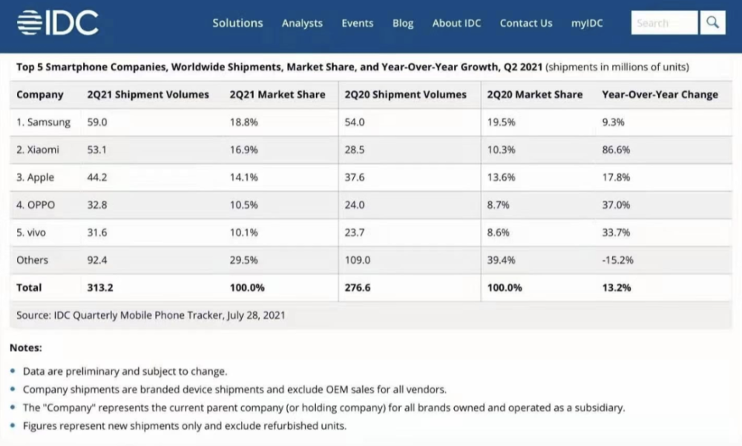Click the IDC source citation line
Viewport: 742px width, 446px height.
pos(151,315)
